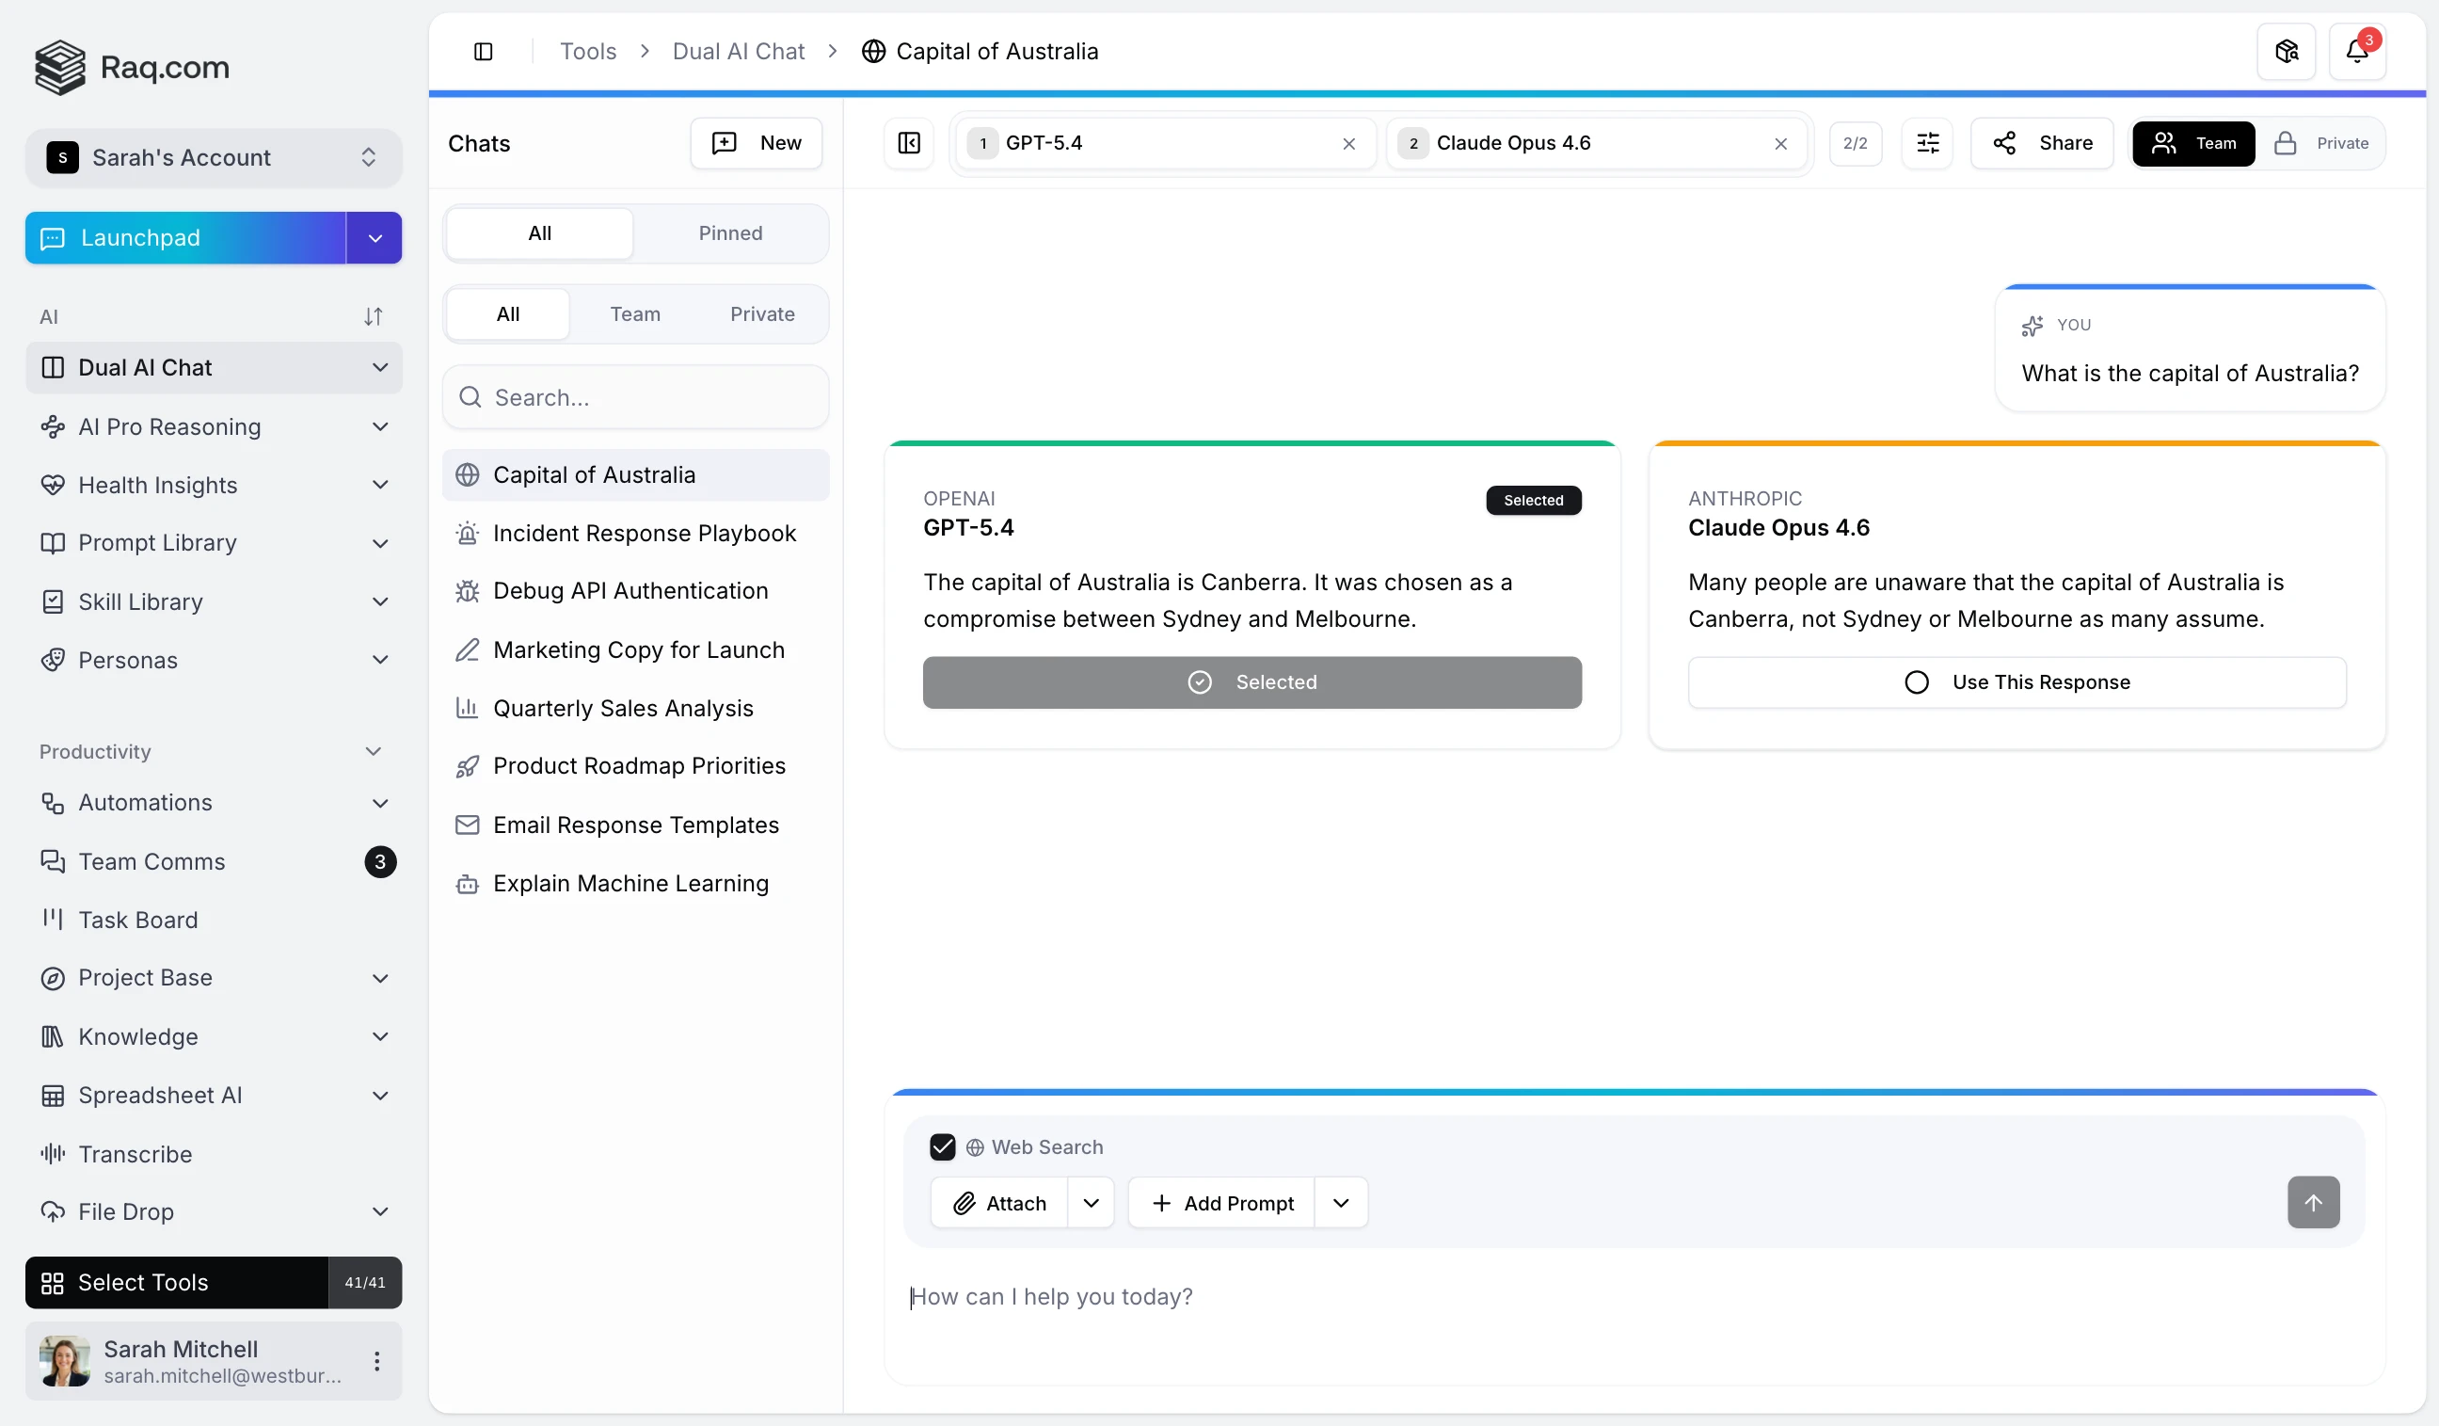Expand the Add Prompt dropdown arrow

click(1341, 1202)
